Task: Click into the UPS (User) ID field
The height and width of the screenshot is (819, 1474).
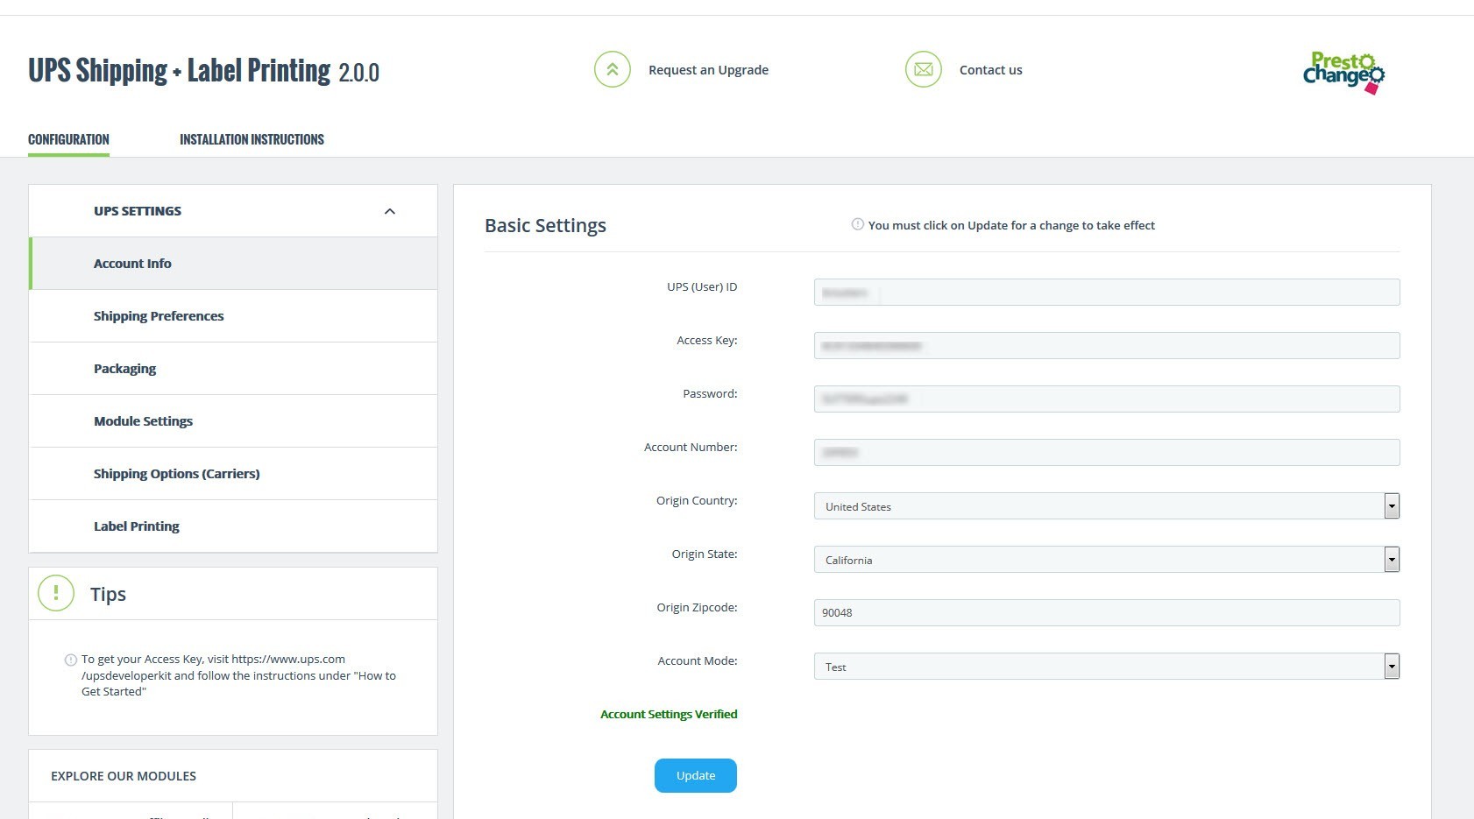Action: point(1107,292)
